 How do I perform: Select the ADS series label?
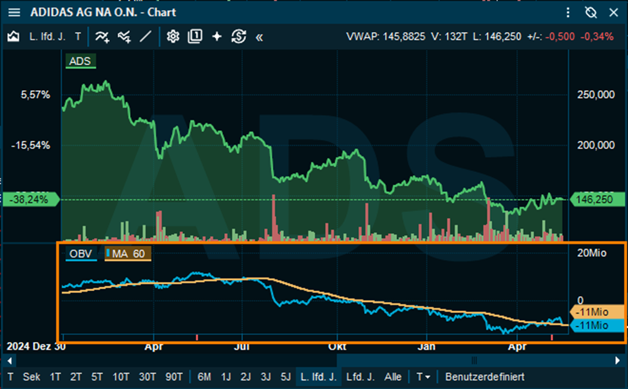[x=80, y=61]
